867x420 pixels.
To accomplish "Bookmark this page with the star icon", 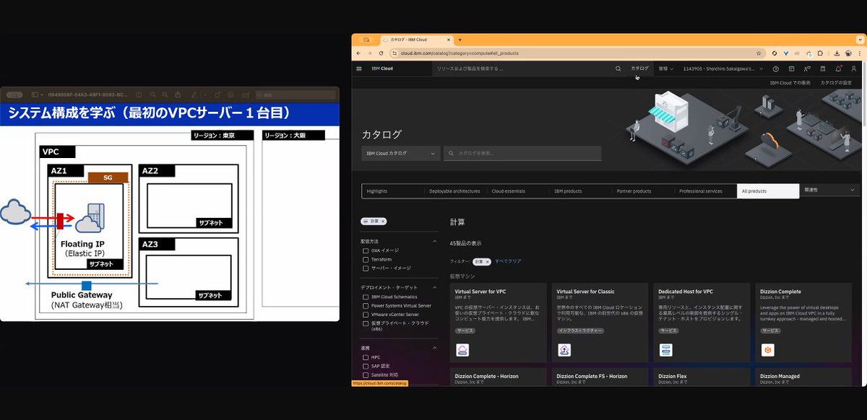I will click(759, 53).
